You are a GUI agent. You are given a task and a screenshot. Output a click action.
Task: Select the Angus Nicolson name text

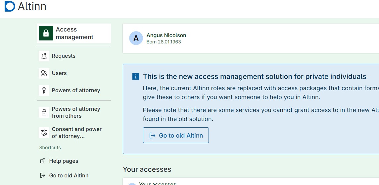[x=166, y=35]
